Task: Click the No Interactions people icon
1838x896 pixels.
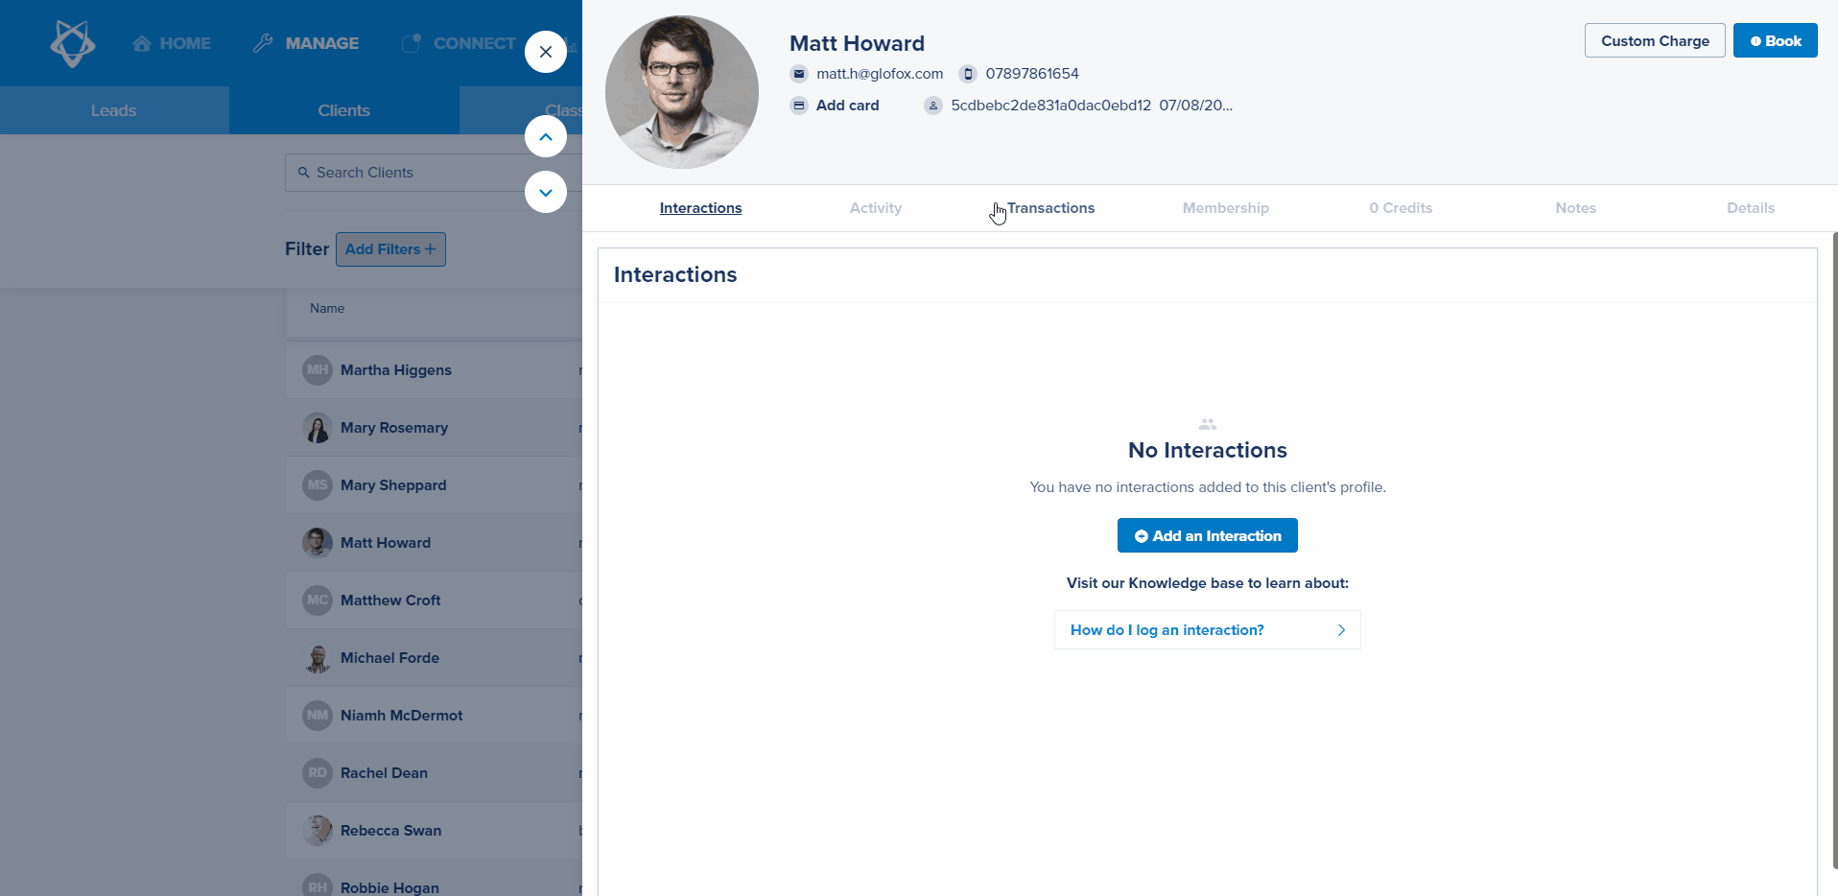Action: [x=1208, y=424]
